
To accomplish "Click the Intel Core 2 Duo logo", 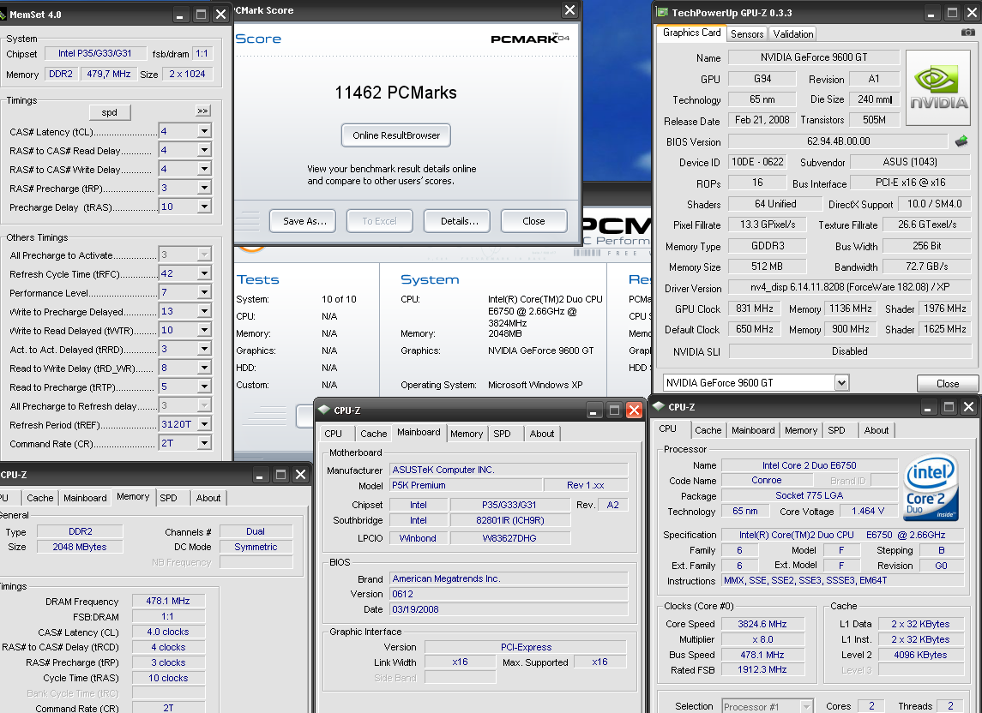I will click(x=932, y=488).
